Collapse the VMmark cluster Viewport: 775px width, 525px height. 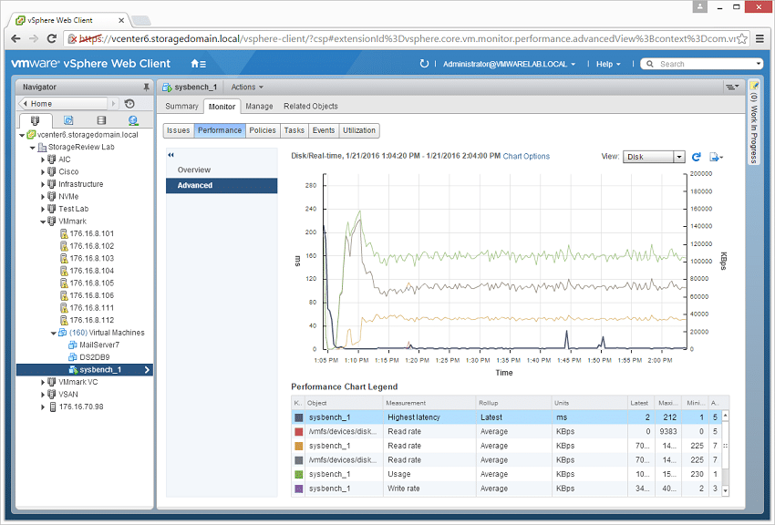(x=43, y=221)
